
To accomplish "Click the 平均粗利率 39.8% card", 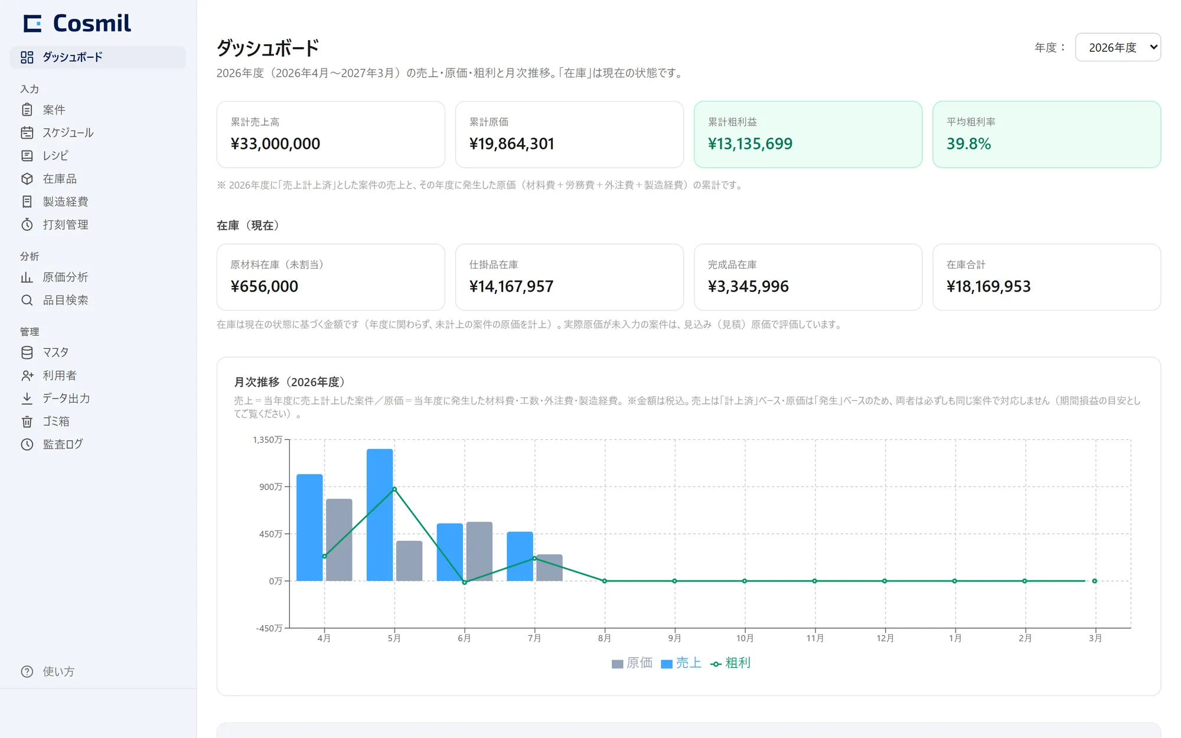I will 1046,135.
